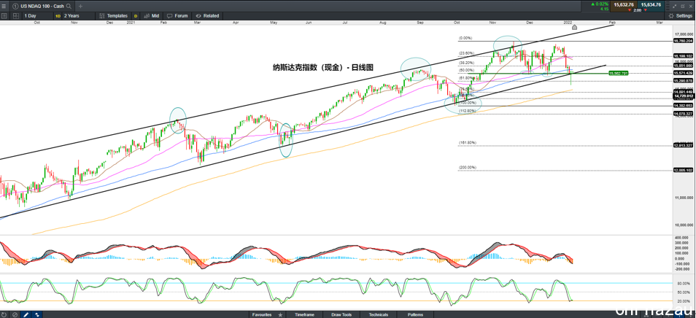696x318 pixels.
Task: Click the 2.00 spread value
Action: pyautogui.click(x=637, y=9)
